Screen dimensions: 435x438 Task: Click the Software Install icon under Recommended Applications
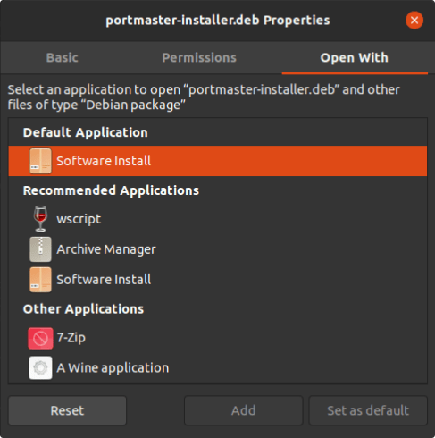tap(40, 280)
